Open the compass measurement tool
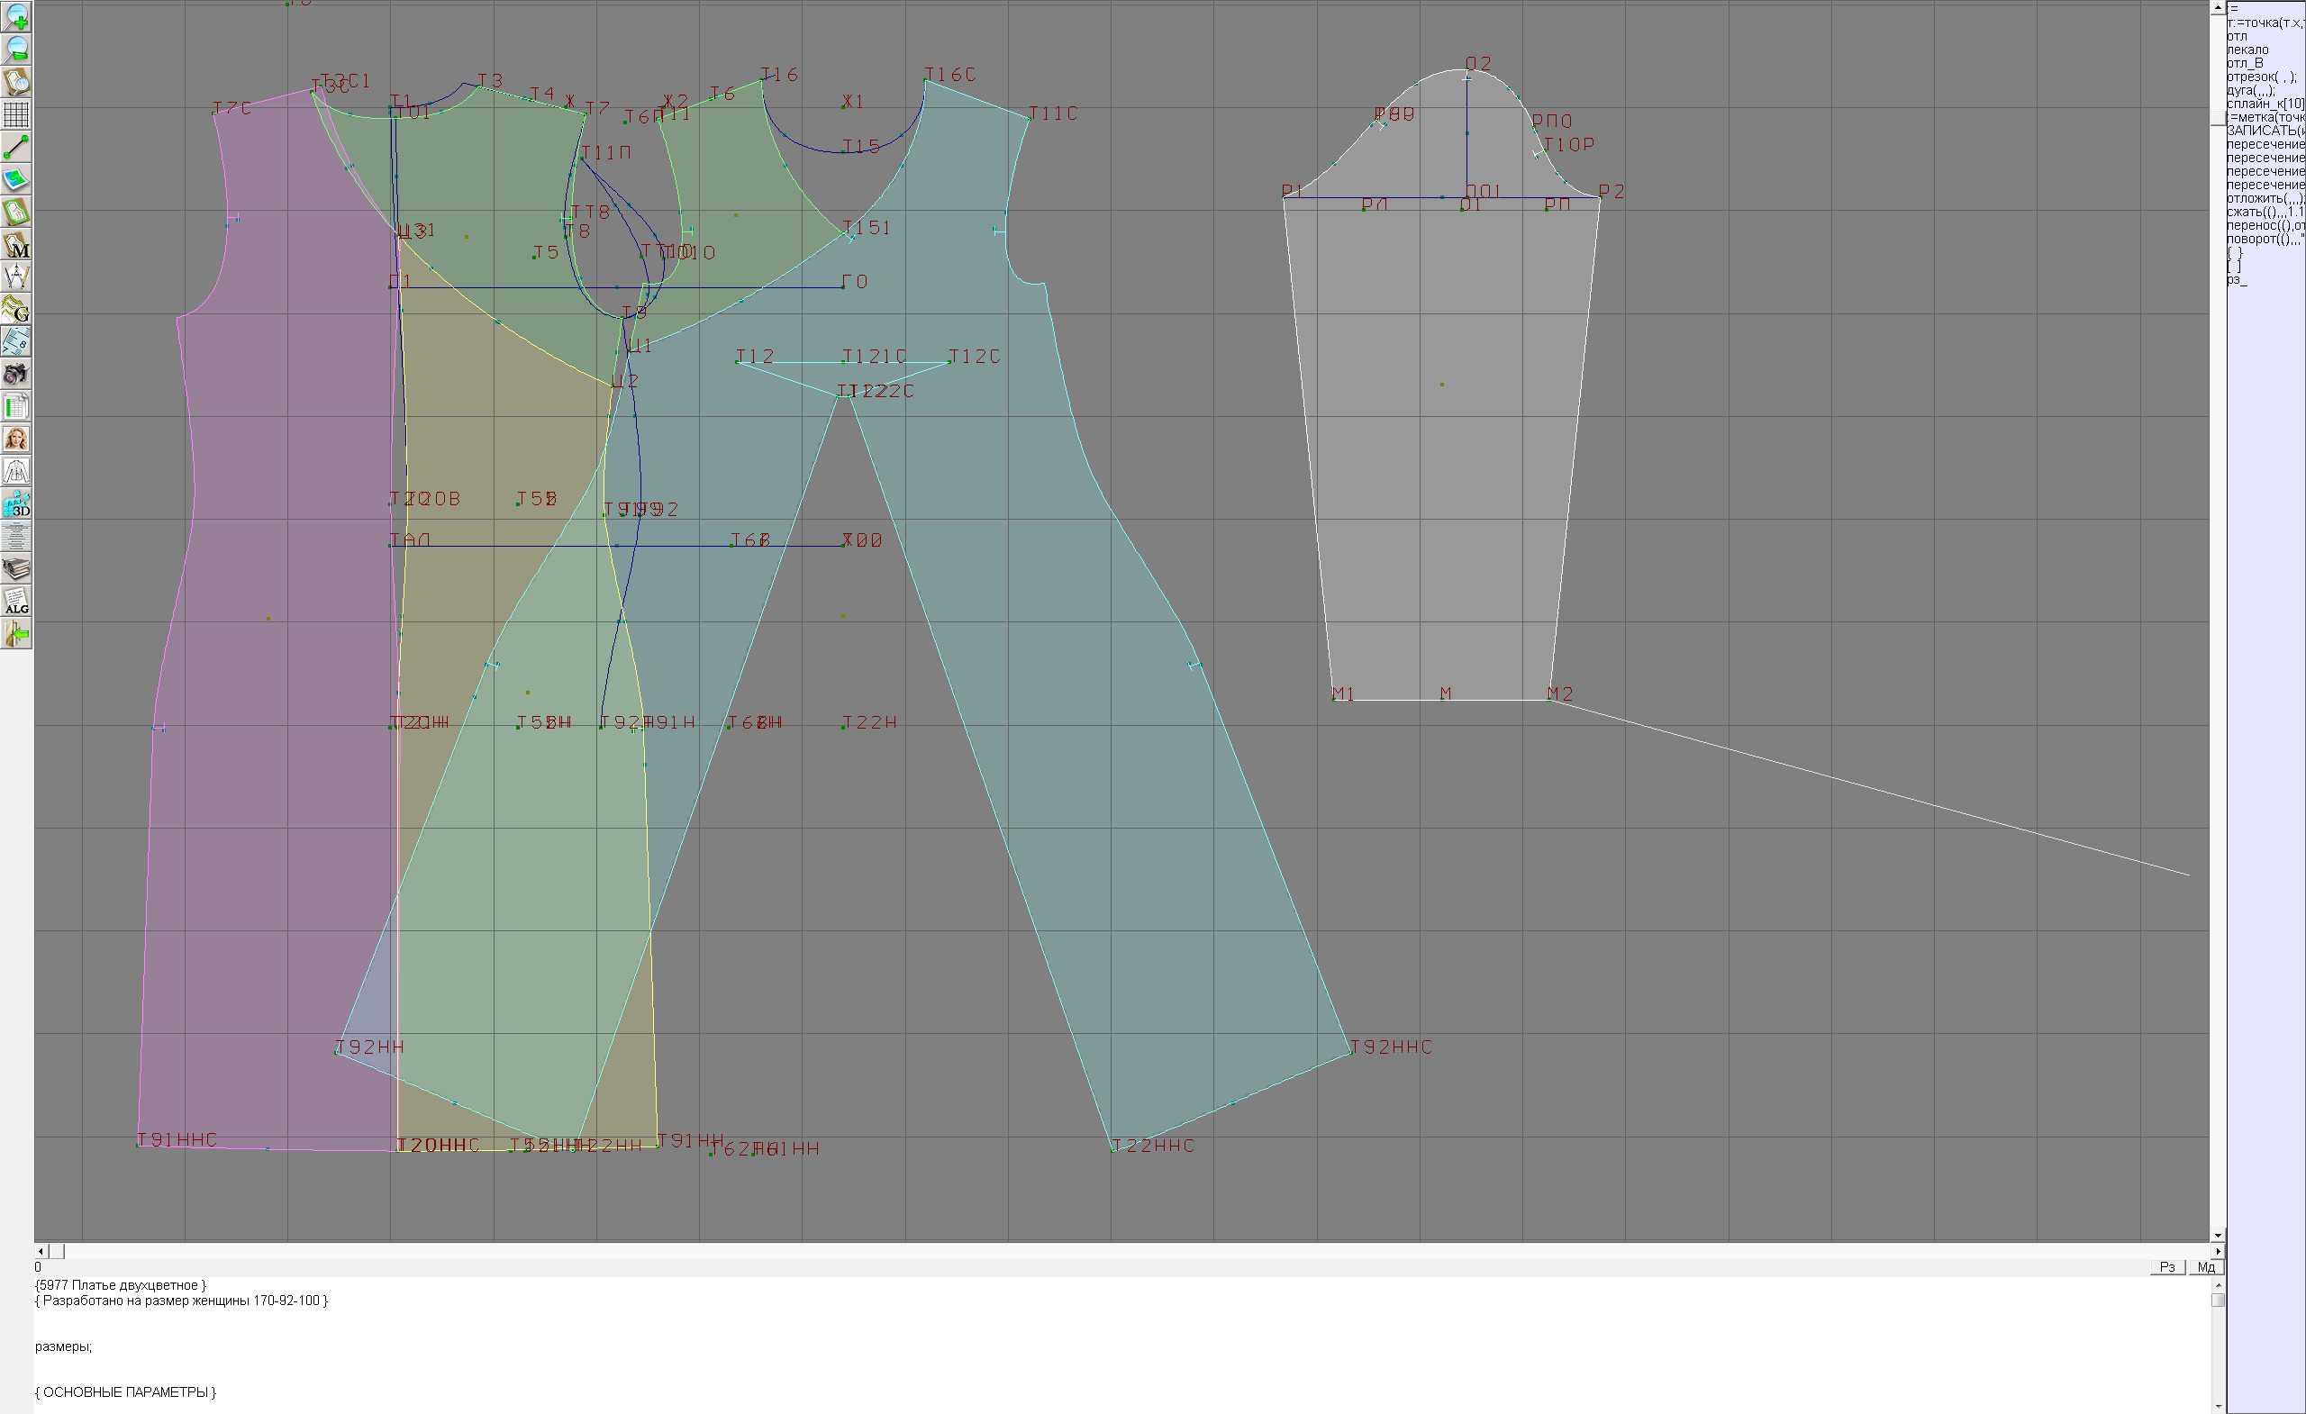2306x1414 pixels. (16, 276)
